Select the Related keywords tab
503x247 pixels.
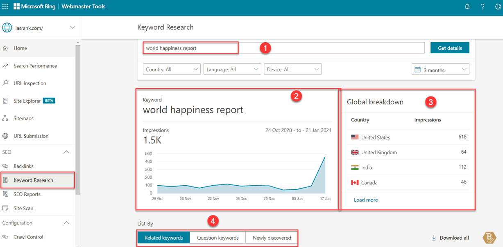click(x=163, y=238)
